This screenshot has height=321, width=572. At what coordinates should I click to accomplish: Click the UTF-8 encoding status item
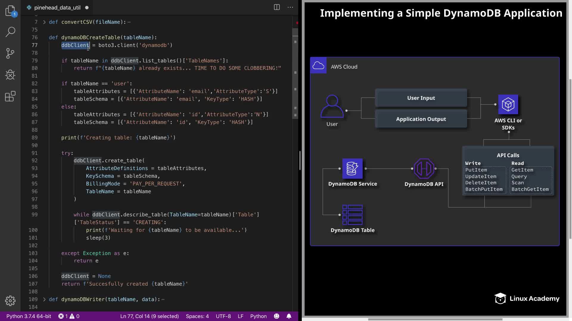tap(223, 316)
